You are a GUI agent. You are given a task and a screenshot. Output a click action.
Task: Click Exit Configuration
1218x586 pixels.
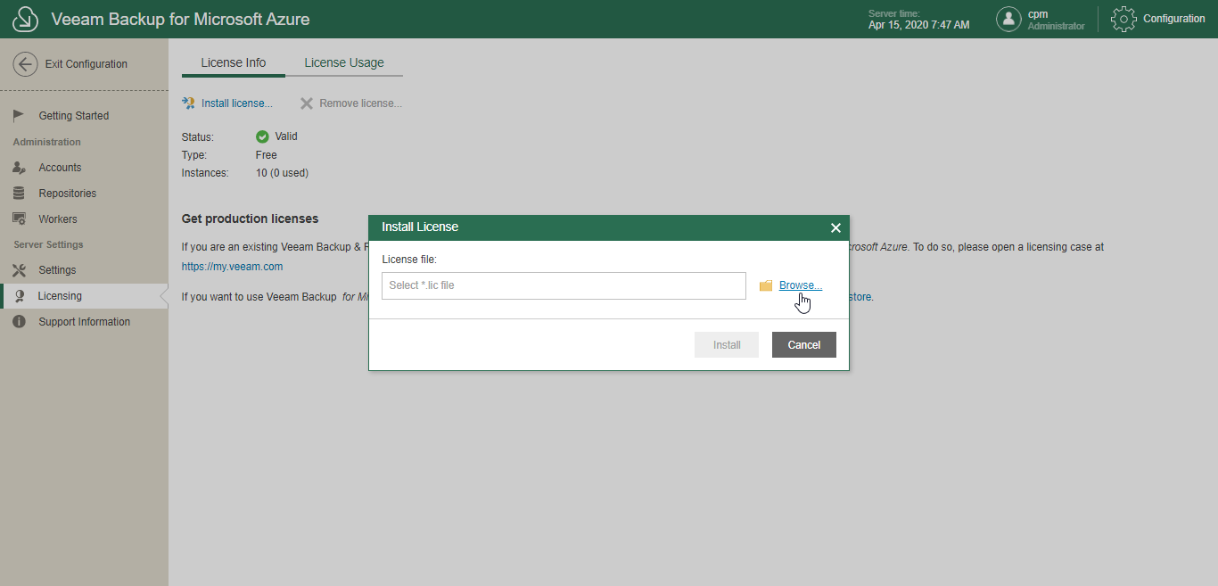pyautogui.click(x=86, y=64)
